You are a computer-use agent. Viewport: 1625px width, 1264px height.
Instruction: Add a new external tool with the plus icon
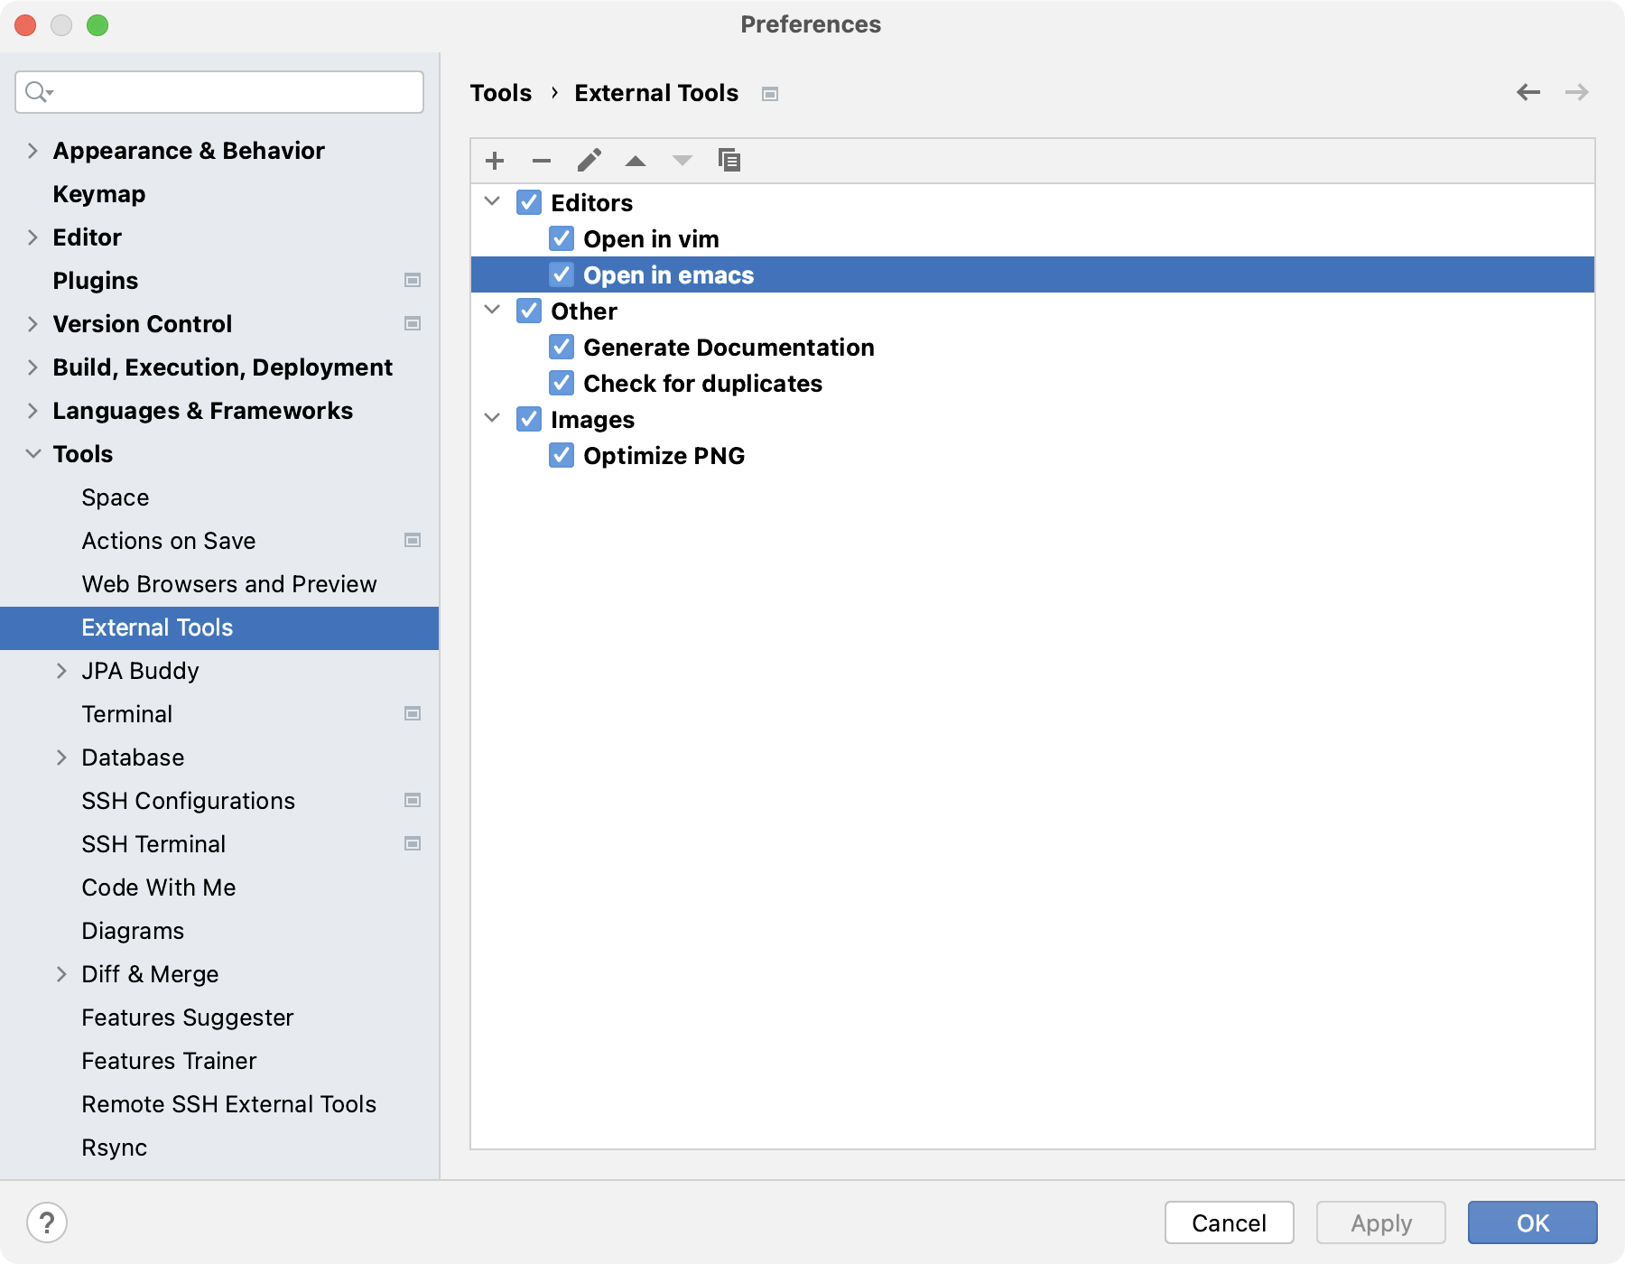click(x=495, y=160)
